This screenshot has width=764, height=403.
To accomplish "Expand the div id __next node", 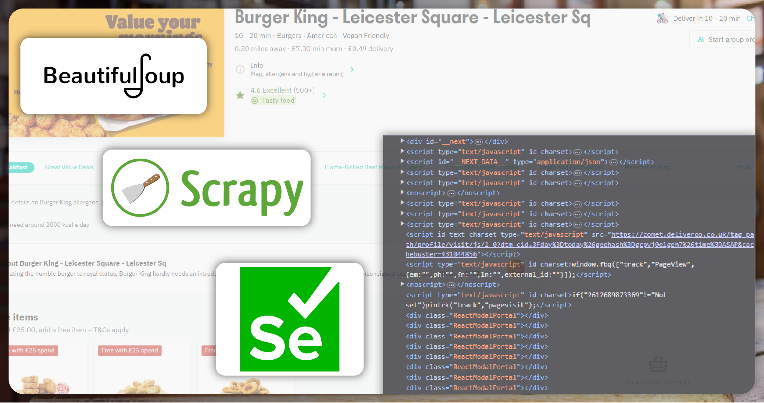I will tap(402, 141).
